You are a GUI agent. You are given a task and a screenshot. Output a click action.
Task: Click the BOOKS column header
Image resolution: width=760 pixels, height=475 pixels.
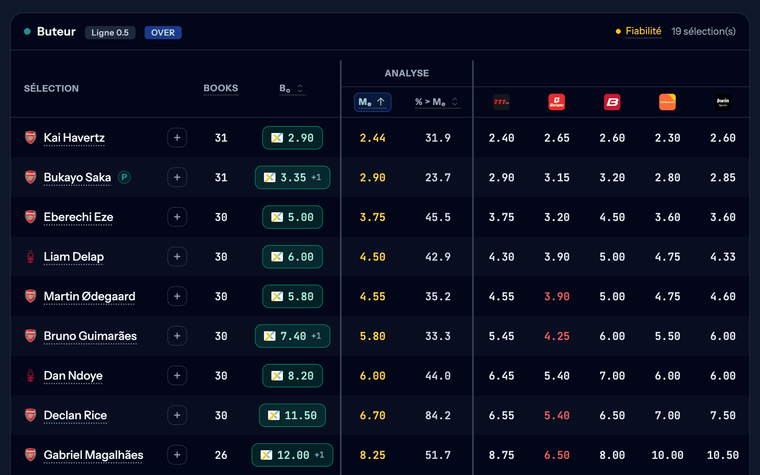coord(221,88)
